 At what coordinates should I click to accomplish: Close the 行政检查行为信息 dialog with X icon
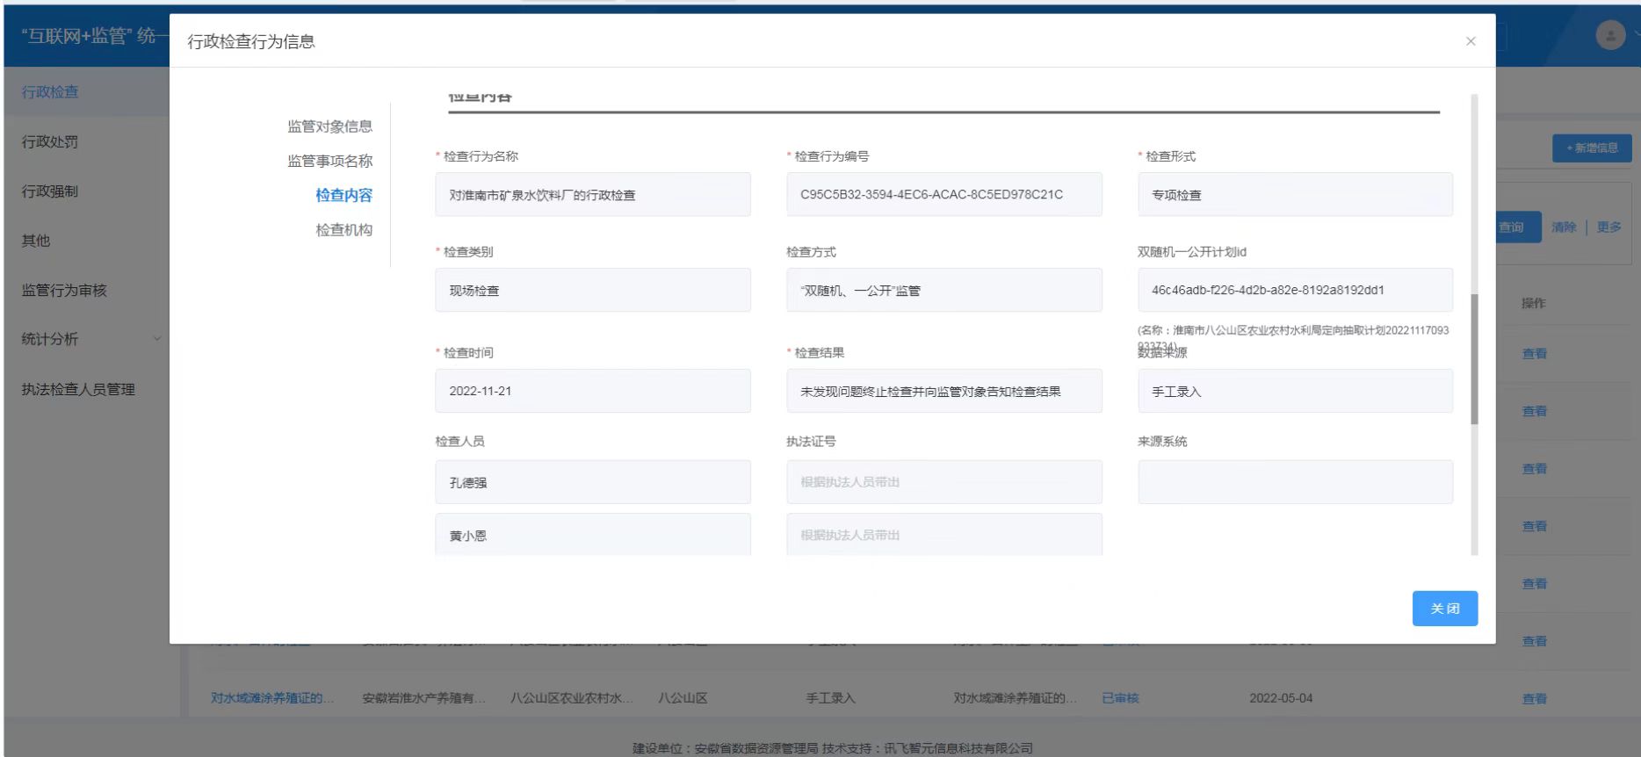(1471, 41)
